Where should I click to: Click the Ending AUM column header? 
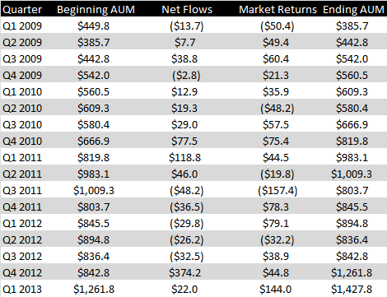coord(353,10)
